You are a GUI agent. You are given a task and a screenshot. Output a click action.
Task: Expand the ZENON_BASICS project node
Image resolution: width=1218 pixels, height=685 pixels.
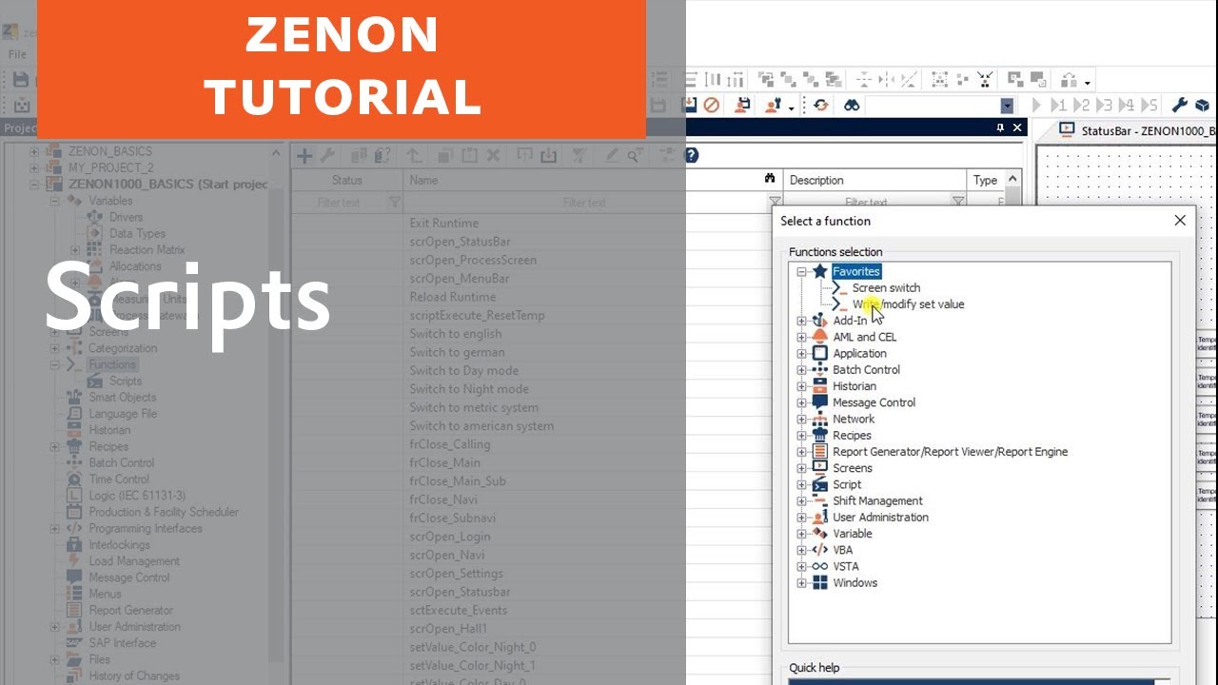coord(34,151)
